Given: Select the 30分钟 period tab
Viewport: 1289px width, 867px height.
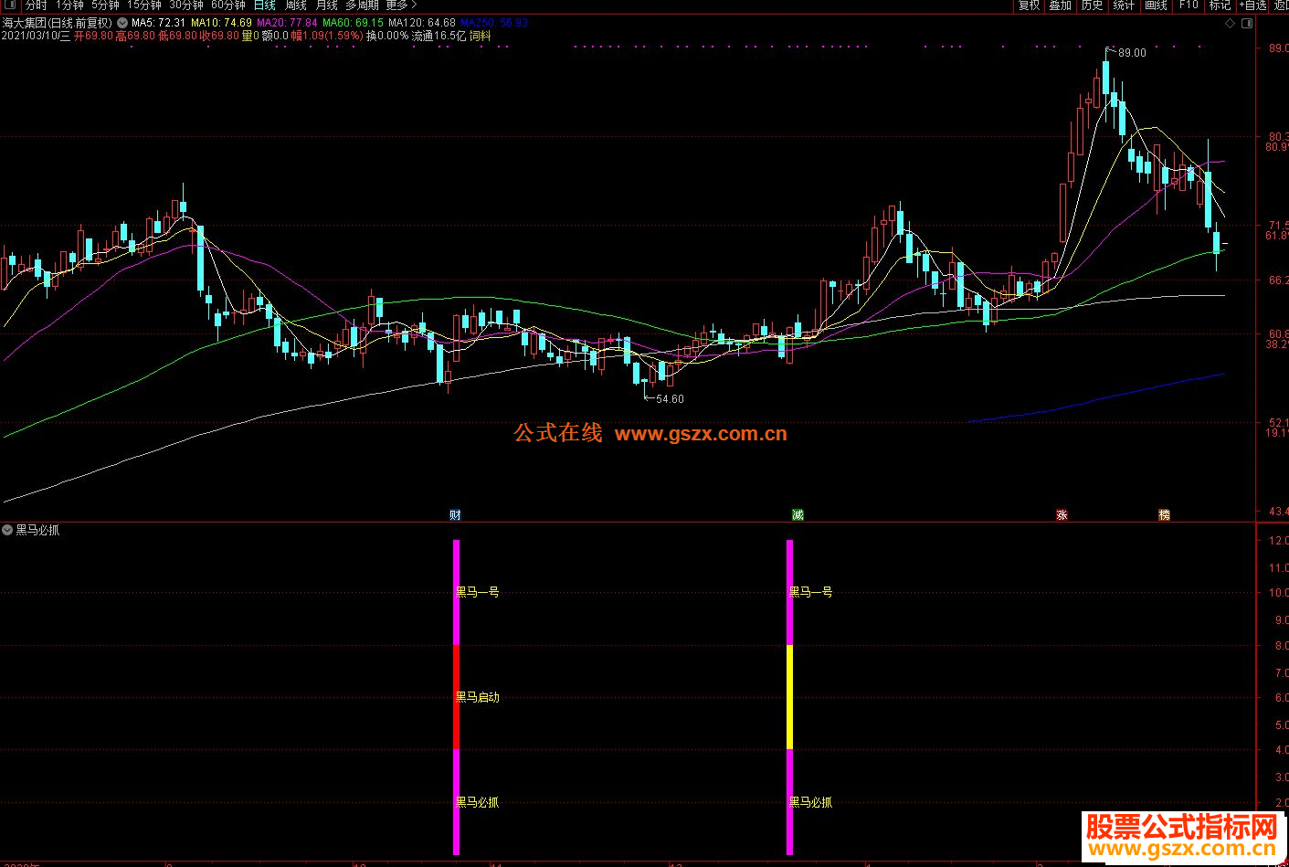Looking at the screenshot, I should (186, 5).
